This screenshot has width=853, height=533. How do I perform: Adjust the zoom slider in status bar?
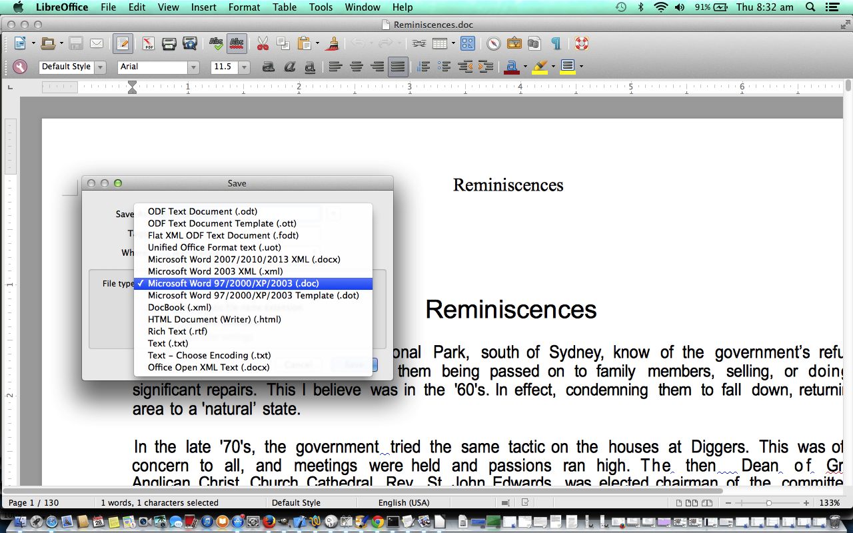(x=768, y=503)
